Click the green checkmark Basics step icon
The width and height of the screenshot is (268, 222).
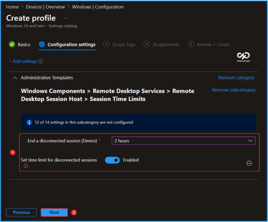(12, 44)
